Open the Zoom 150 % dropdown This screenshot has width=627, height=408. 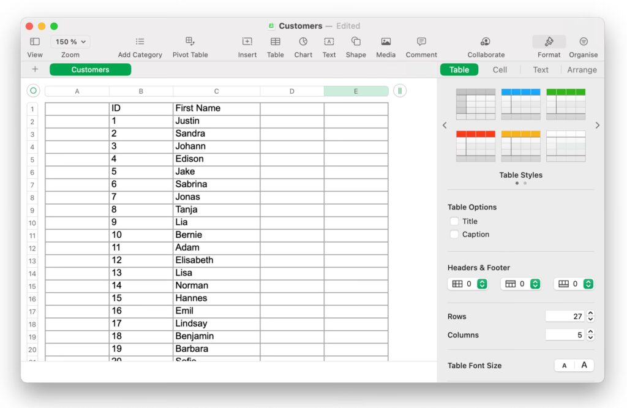[70, 42]
